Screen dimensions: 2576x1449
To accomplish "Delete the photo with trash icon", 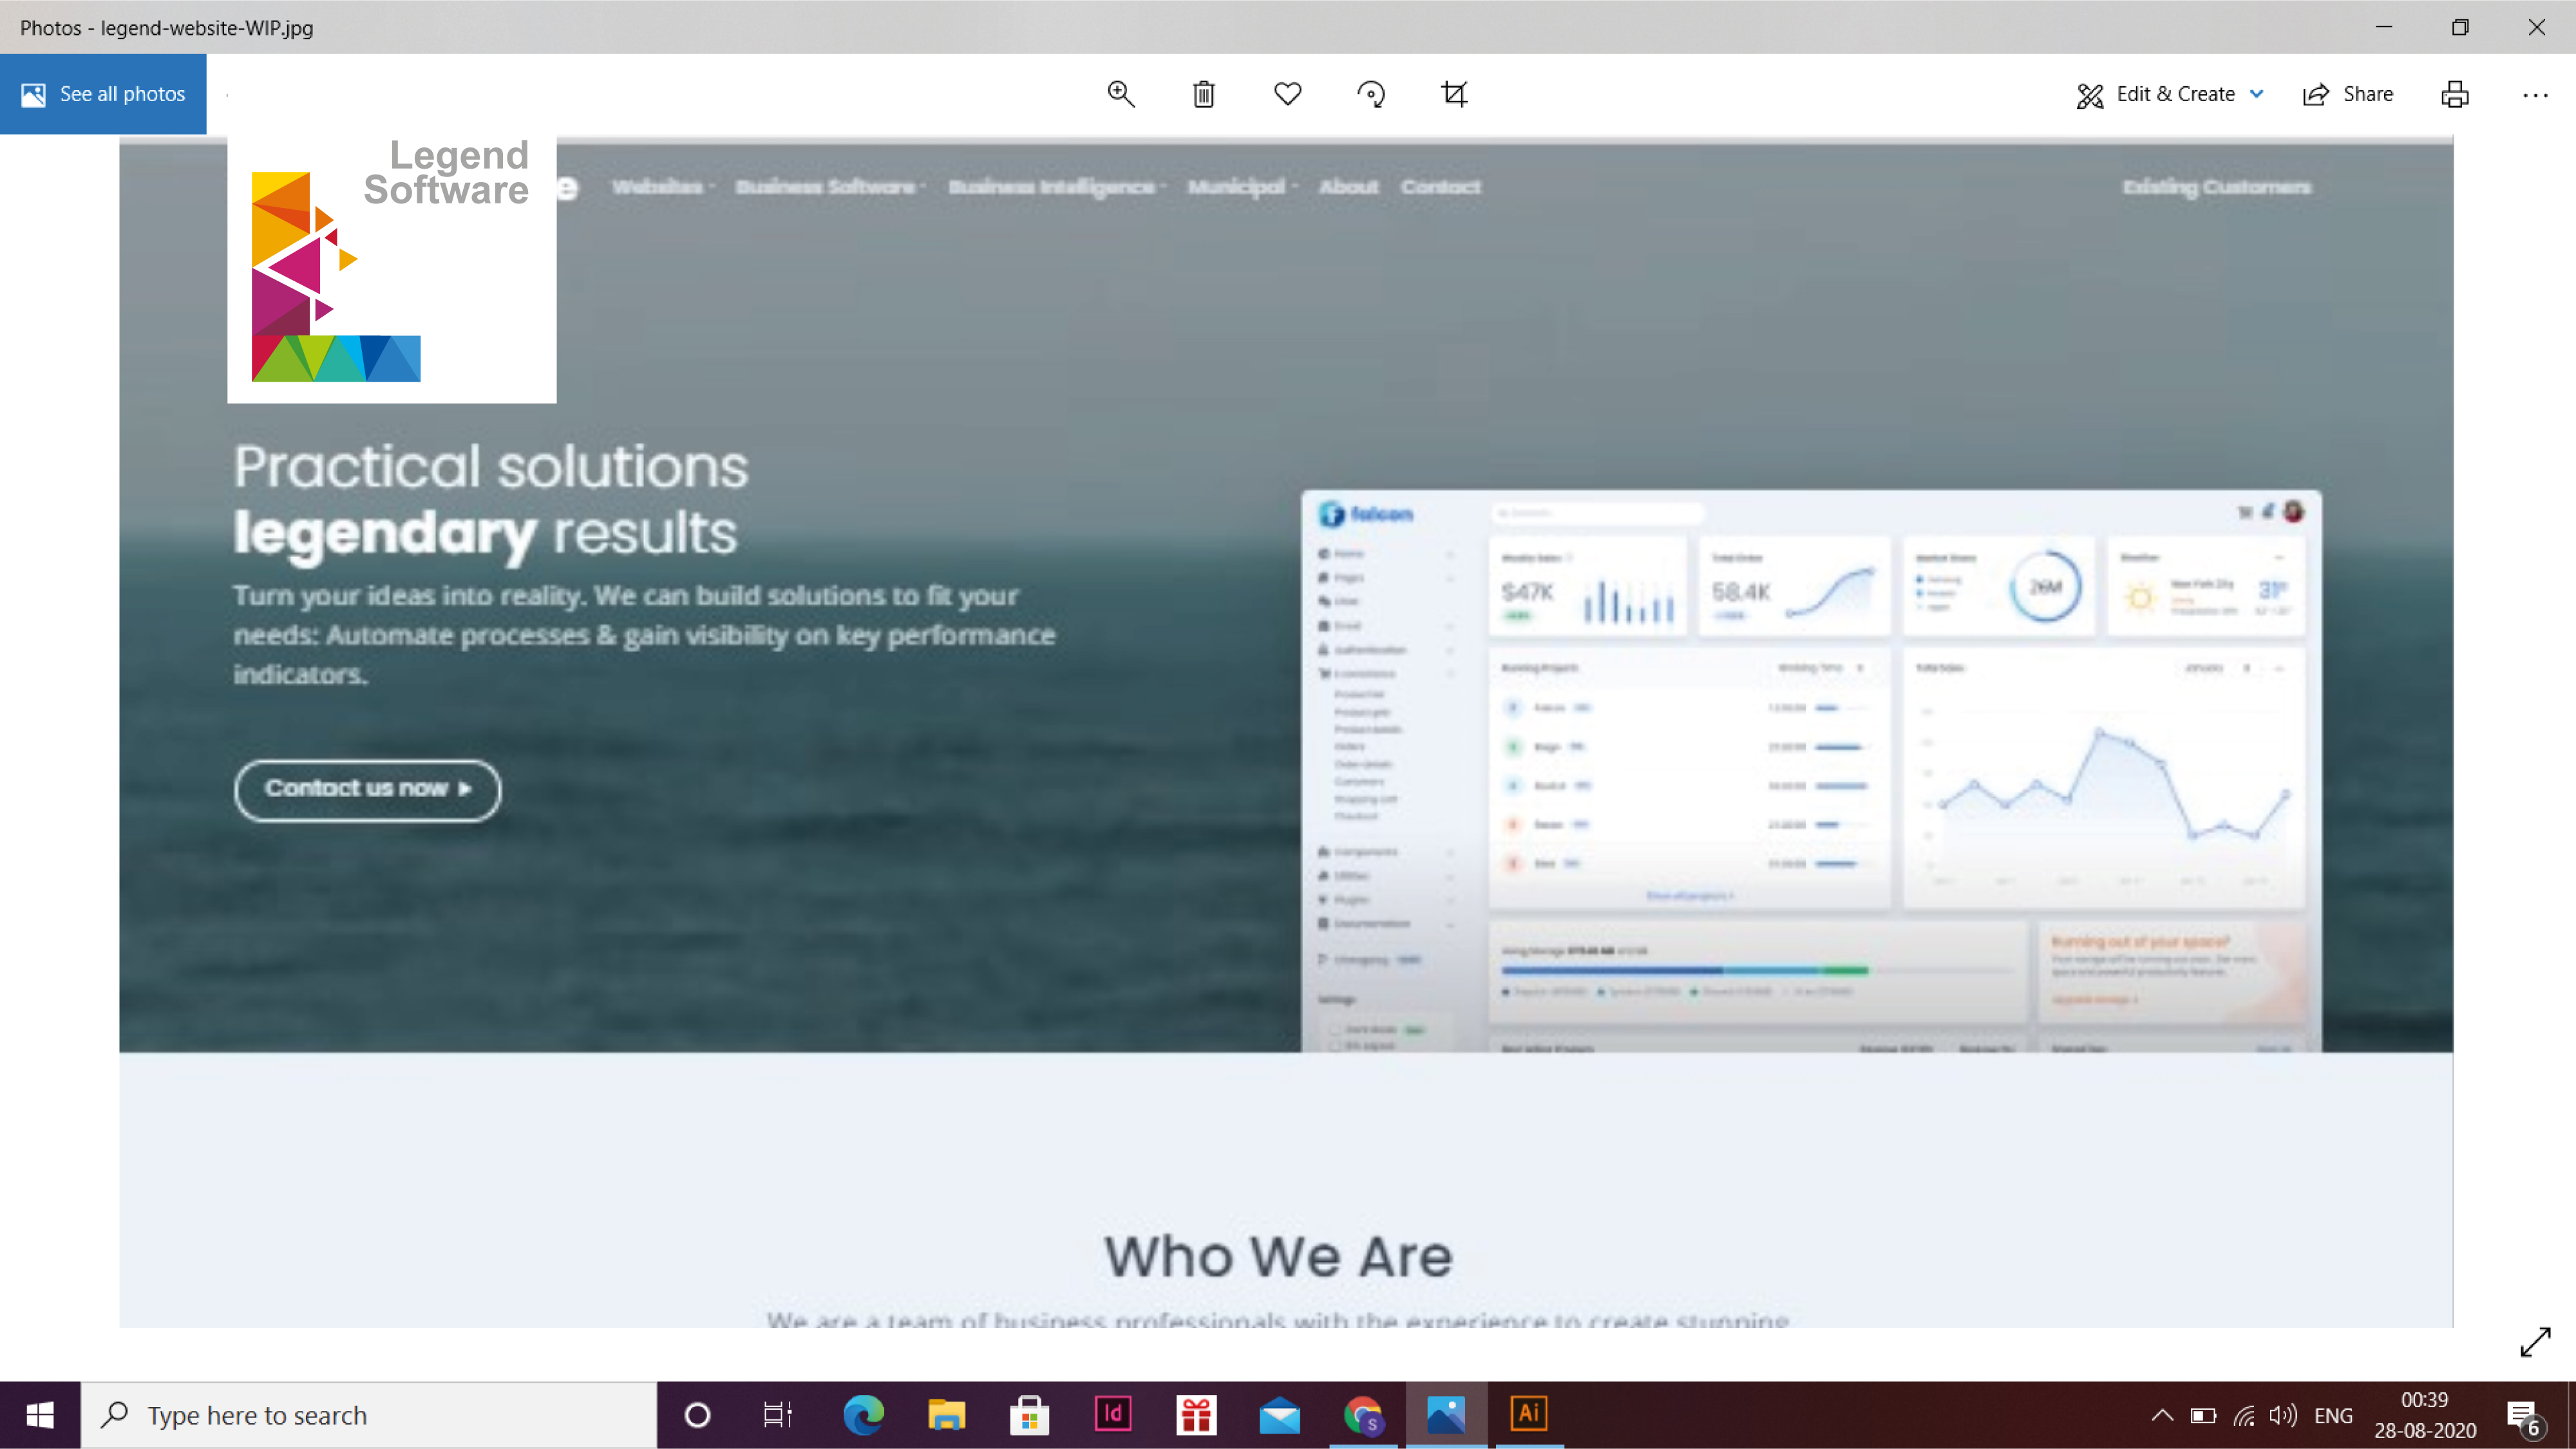I will click(1204, 94).
